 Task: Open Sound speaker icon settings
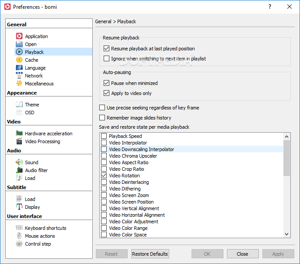(x=19, y=162)
